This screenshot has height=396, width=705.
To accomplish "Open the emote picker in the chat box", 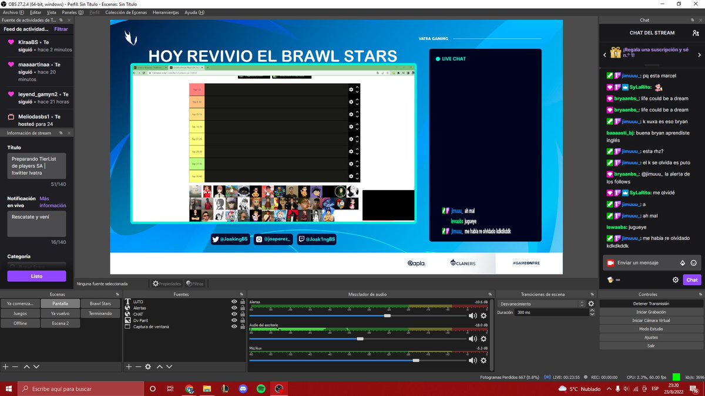I will (694, 263).
